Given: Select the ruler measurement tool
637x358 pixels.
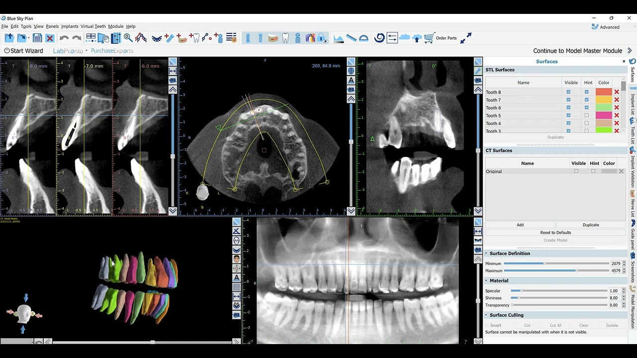Looking at the screenshot, I should [351, 38].
